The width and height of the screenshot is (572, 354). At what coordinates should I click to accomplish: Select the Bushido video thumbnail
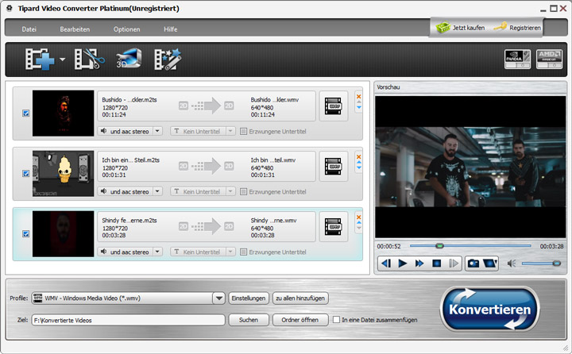coord(63,114)
